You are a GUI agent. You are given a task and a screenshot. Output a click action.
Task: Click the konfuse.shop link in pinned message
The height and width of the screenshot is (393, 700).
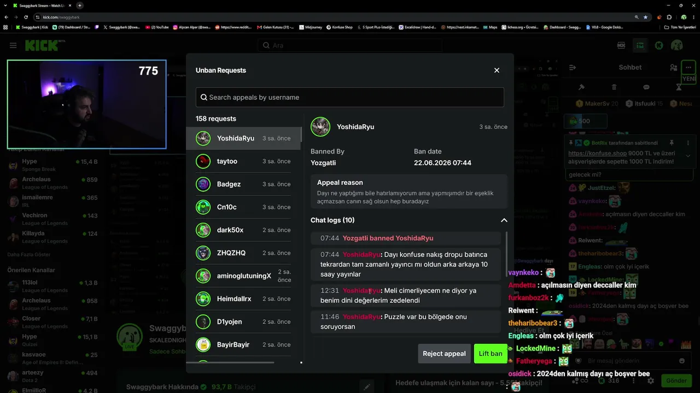(x=597, y=153)
